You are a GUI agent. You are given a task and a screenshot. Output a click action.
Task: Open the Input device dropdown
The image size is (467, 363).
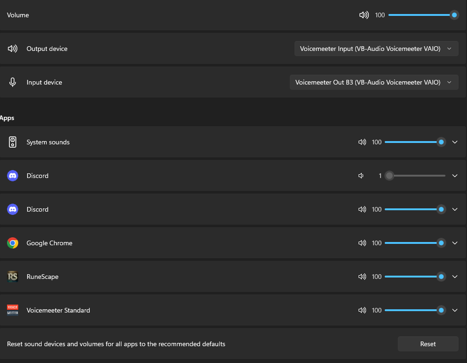click(x=374, y=82)
